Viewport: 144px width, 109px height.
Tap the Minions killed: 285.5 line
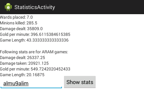click(19, 23)
